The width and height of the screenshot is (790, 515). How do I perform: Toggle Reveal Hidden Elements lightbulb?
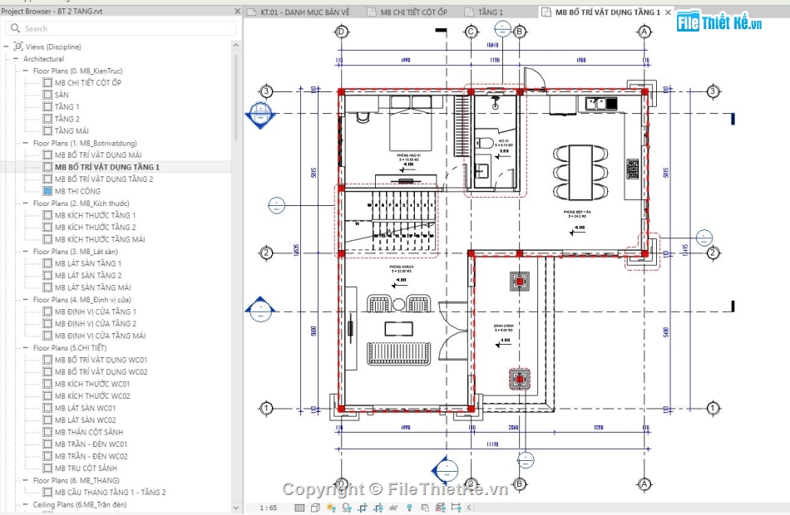[409, 508]
